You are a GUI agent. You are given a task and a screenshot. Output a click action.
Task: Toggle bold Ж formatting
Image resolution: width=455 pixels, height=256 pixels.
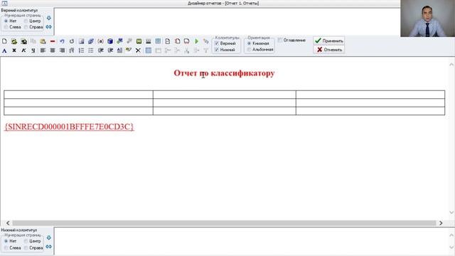(x=14, y=50)
